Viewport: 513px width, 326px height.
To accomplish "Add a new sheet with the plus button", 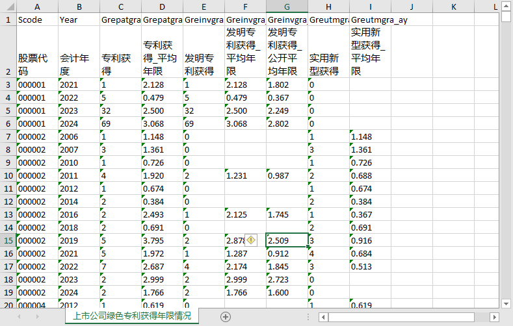I will (226, 316).
